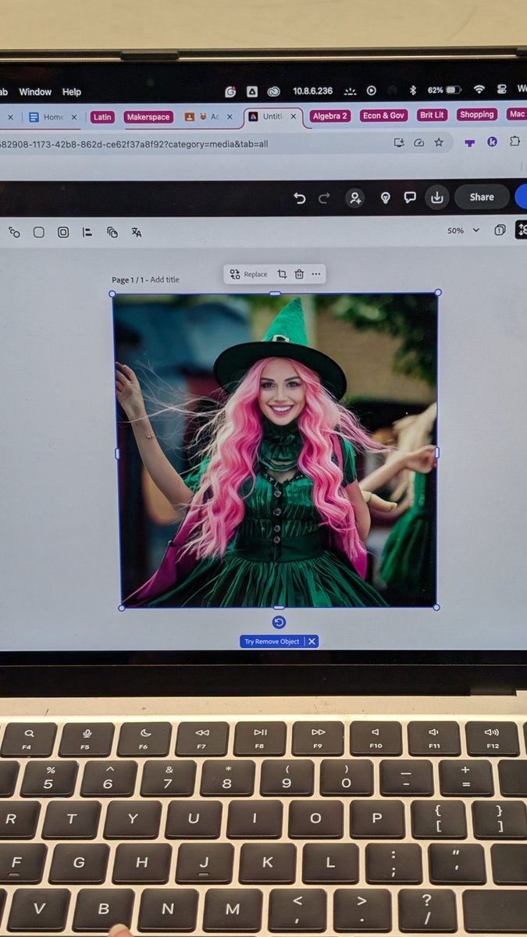527x937 pixels.
Task: Click the circular rotate handle below image
Action: click(x=279, y=622)
